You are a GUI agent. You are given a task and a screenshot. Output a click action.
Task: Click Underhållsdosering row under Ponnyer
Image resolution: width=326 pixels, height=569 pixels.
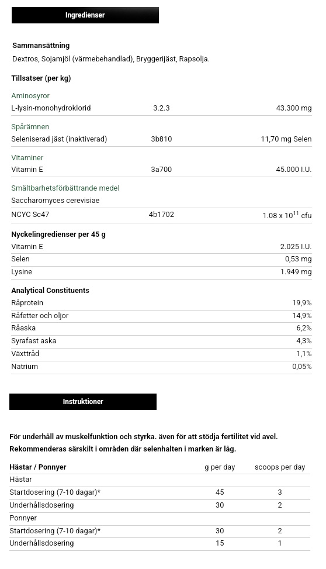tap(159, 544)
